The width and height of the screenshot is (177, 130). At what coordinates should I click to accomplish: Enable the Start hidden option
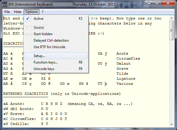click(56, 34)
